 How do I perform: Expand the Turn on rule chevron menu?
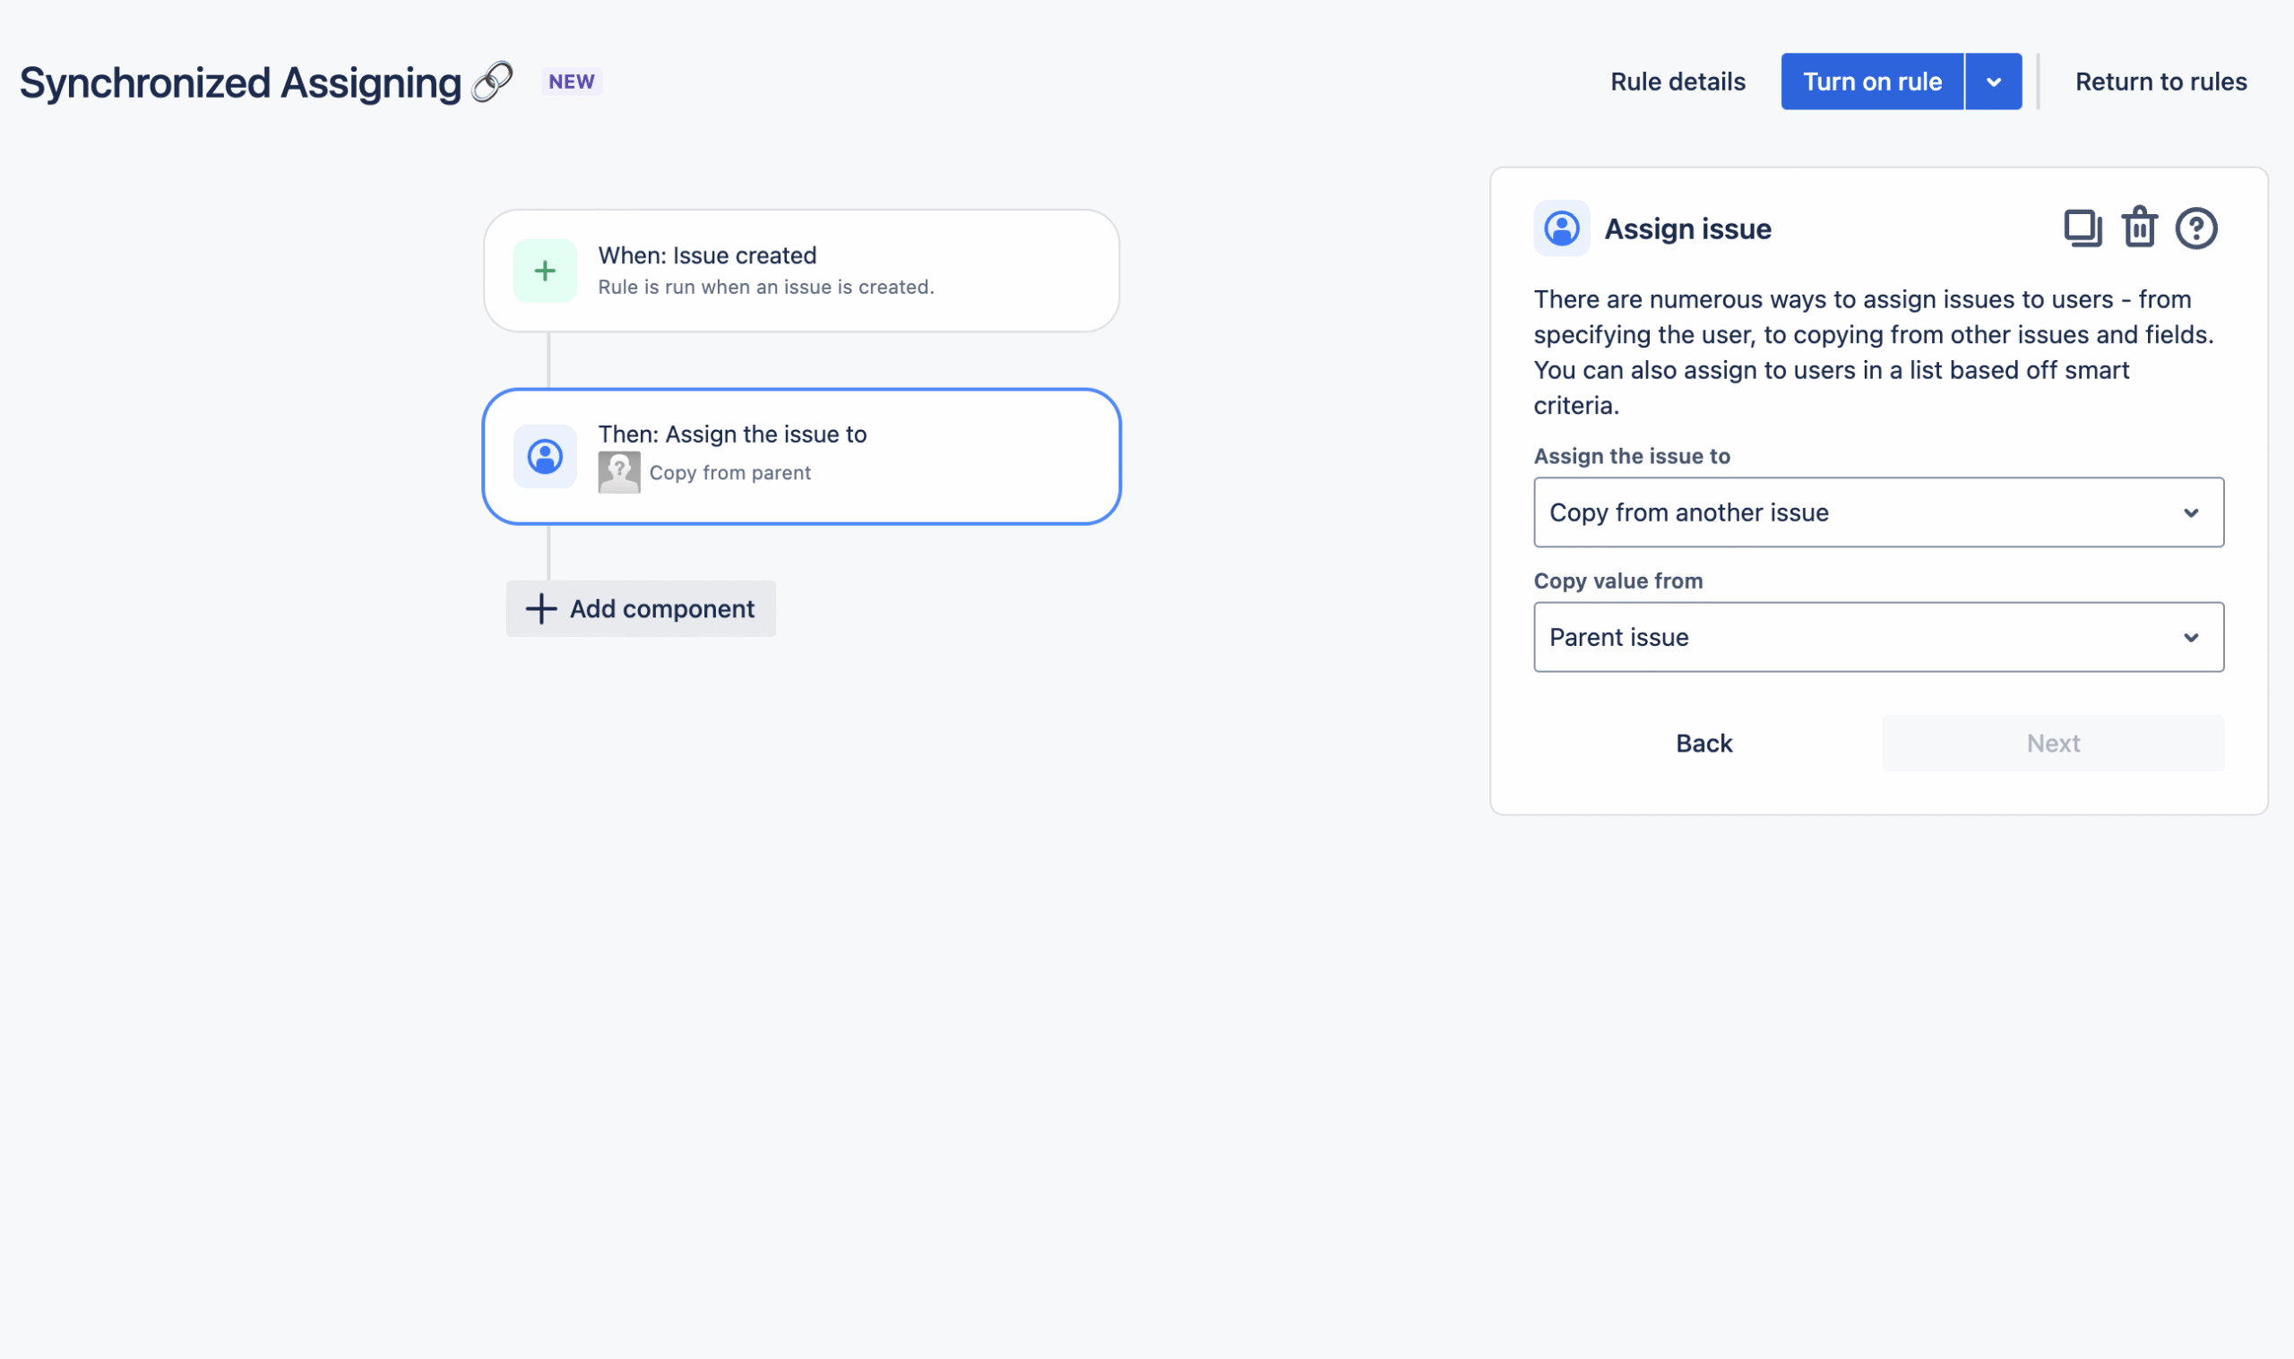(1993, 81)
